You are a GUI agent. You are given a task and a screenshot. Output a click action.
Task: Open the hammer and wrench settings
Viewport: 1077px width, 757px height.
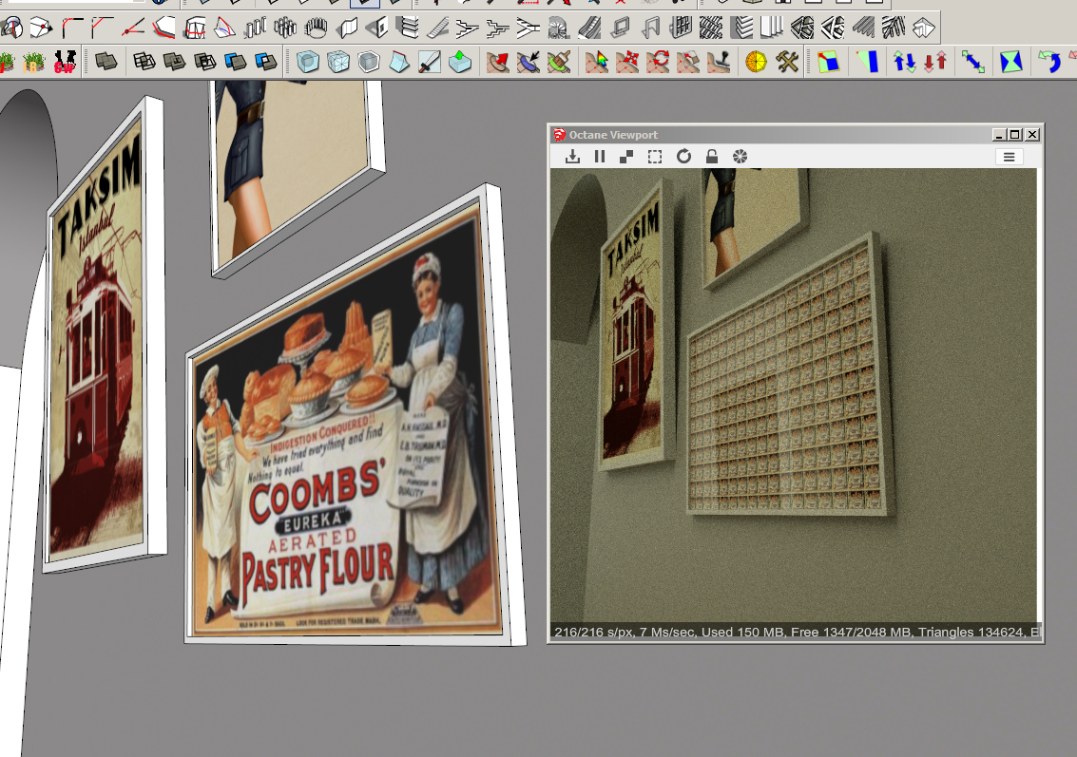point(787,62)
